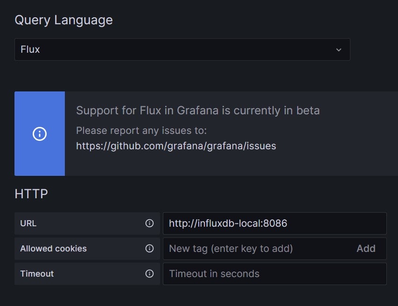Click the Flux beta support alert title
The width and height of the screenshot is (398, 306).
coord(198,111)
